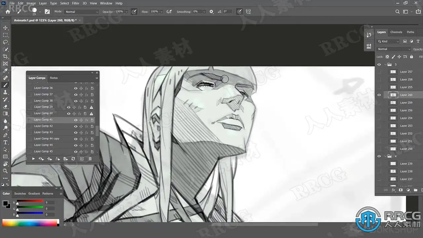This screenshot has width=423, height=238.
Task: Open the Flow value dropdown
Action: point(161,12)
